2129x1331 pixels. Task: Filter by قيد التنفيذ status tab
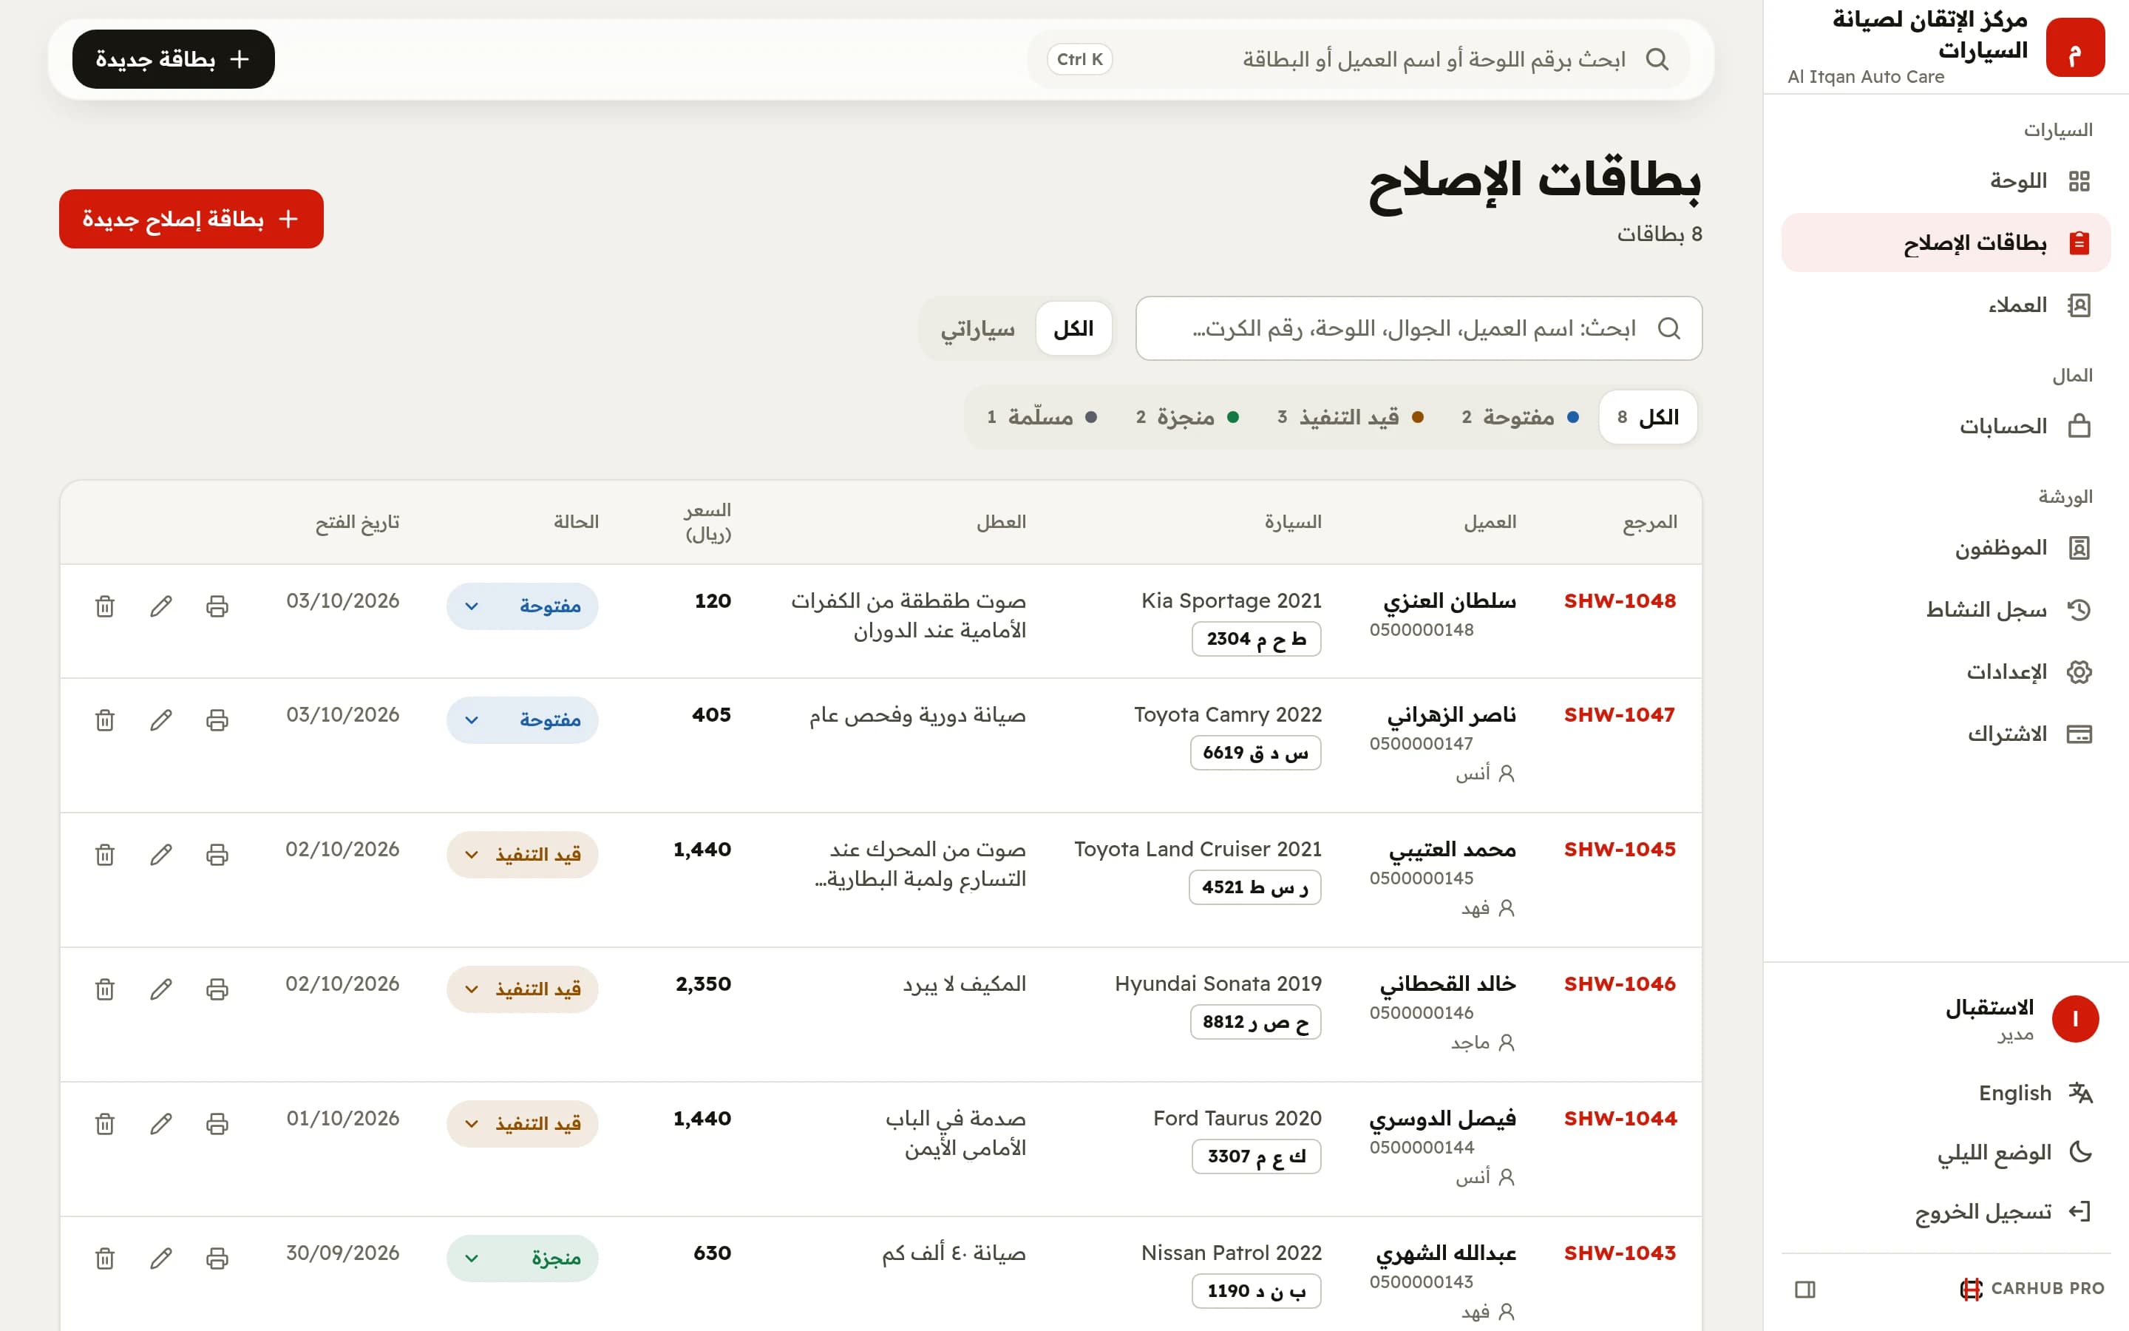click(x=1351, y=417)
